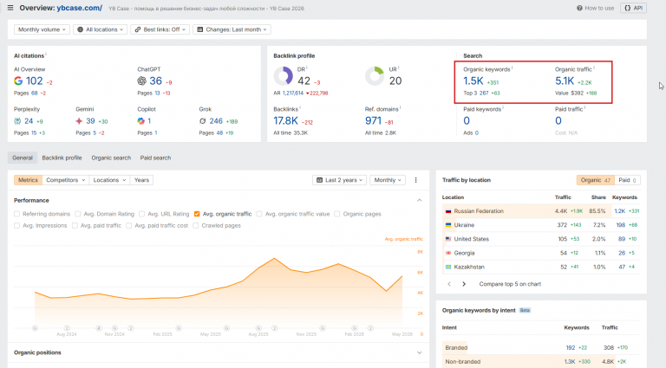
Task: Switch to the Paid search tab
Action: [155, 158]
